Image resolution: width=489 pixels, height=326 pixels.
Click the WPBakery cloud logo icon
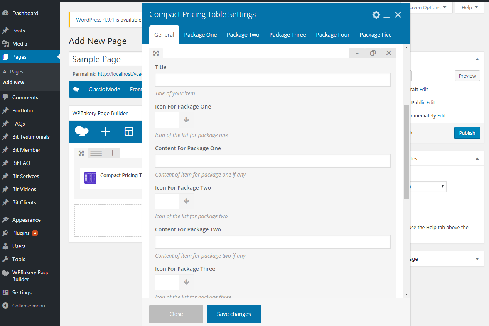tap(81, 131)
